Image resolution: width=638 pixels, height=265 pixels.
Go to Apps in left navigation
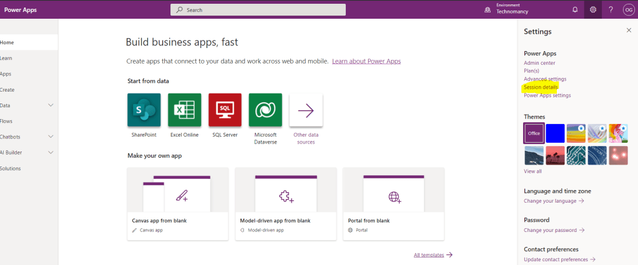(6, 74)
